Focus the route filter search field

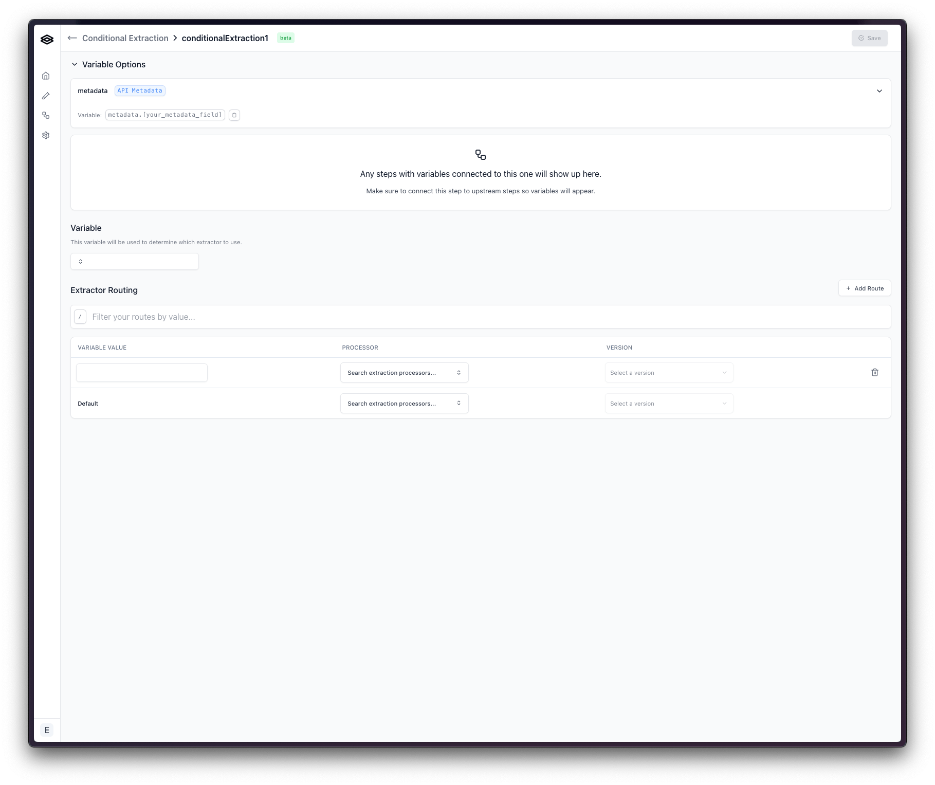[481, 317]
